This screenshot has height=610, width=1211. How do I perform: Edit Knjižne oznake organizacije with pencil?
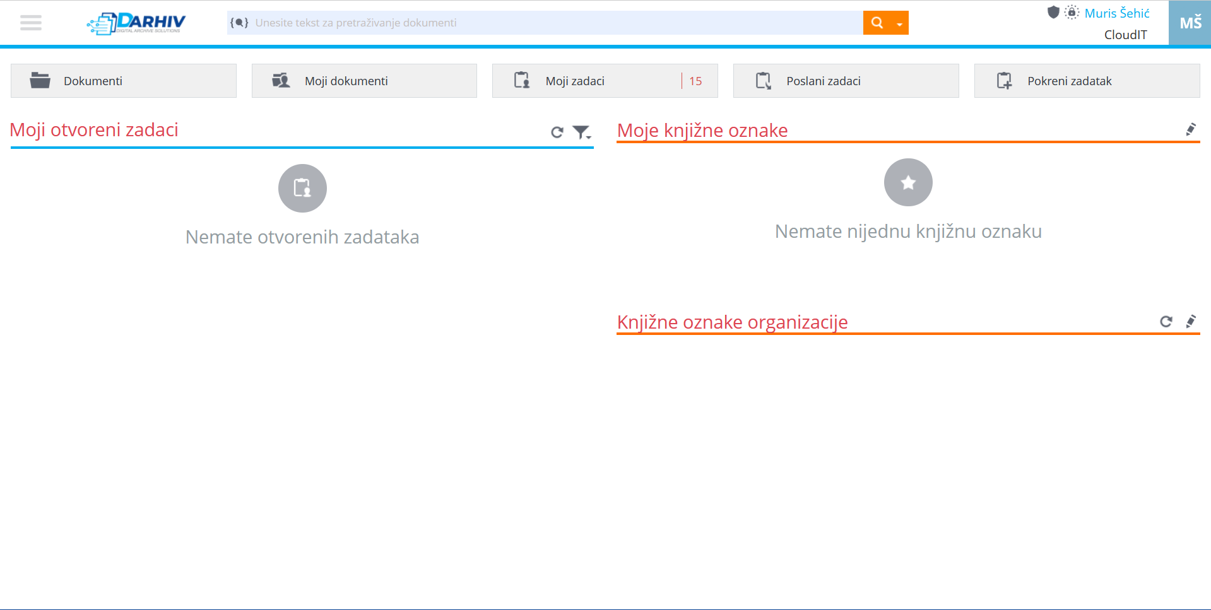click(1191, 321)
